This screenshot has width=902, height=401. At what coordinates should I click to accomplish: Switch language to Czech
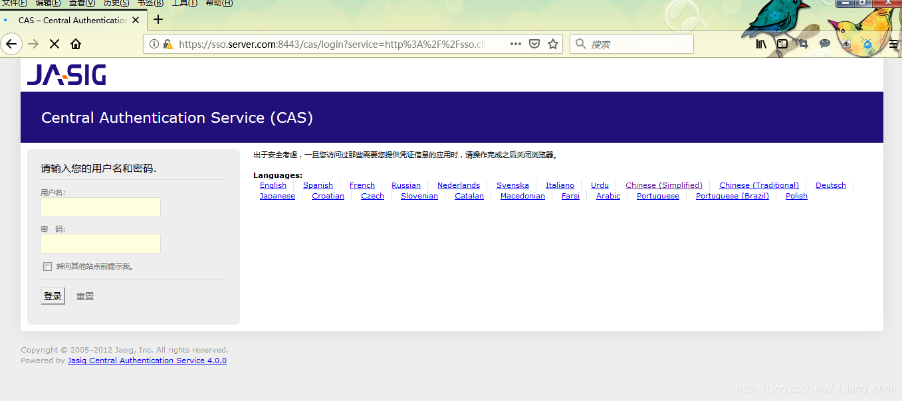pyautogui.click(x=372, y=196)
